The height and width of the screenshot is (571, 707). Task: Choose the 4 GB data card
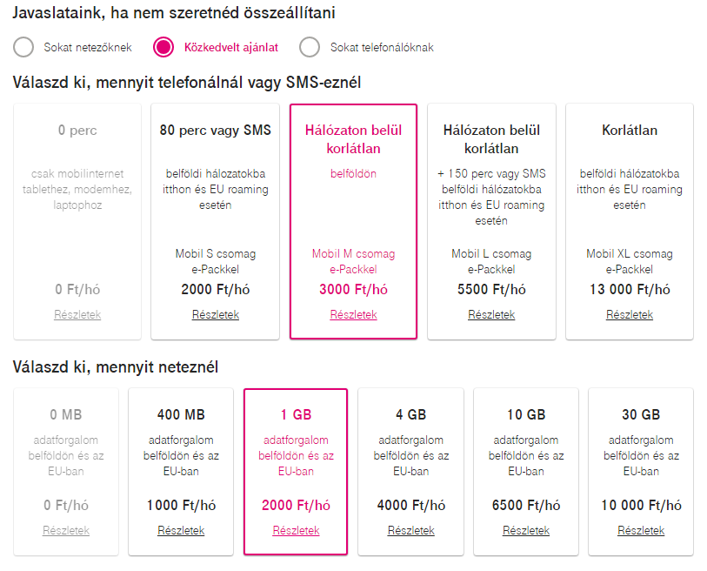pos(410,472)
